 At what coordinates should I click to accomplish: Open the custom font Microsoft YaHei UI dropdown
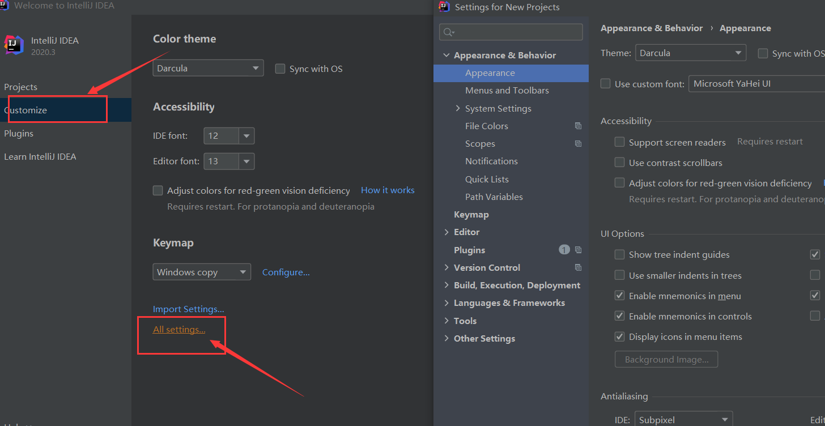[x=756, y=84]
